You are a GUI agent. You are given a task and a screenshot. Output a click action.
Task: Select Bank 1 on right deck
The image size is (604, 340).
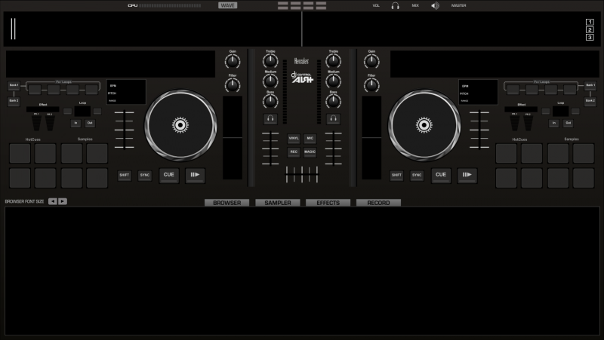(590, 85)
